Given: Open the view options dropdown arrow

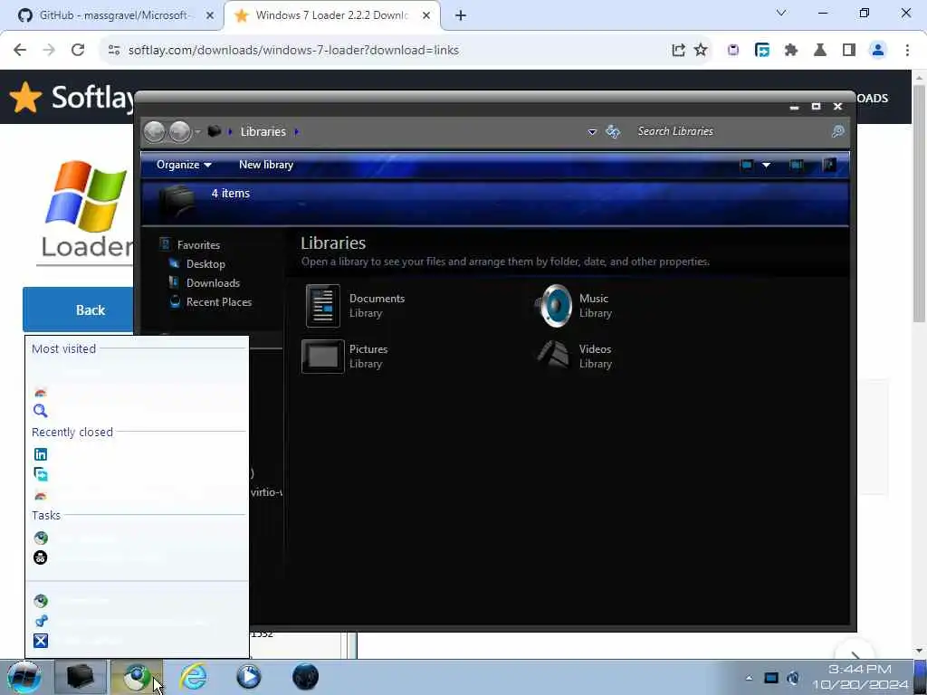Looking at the screenshot, I should pos(766,165).
